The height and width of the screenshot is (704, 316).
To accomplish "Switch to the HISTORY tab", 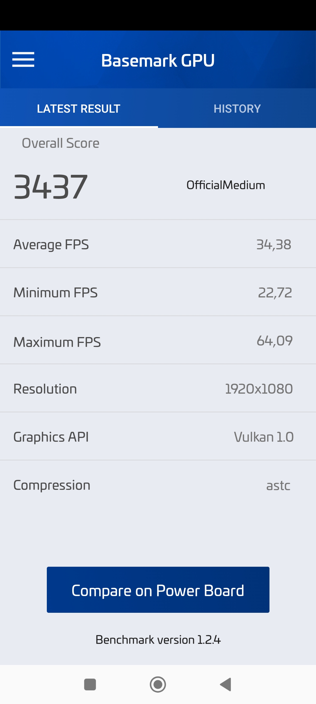I will pyautogui.click(x=237, y=109).
